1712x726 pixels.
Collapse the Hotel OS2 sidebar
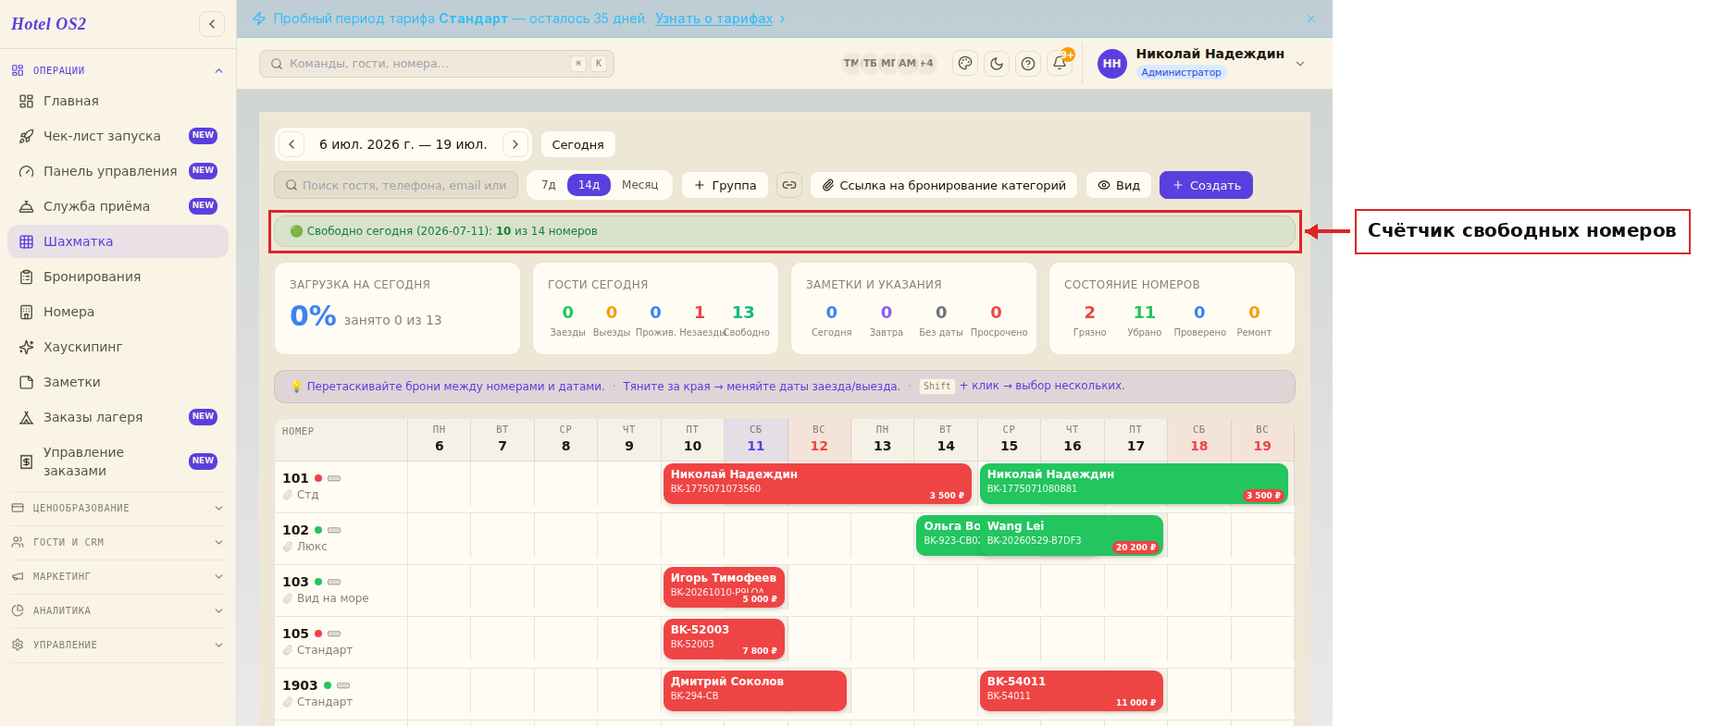click(212, 24)
